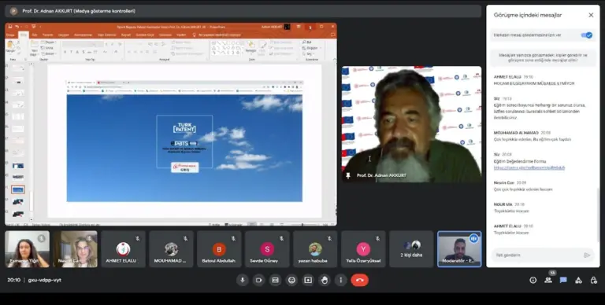Click the GİRİŞ button on slide
The image size is (605, 305).
(185, 167)
